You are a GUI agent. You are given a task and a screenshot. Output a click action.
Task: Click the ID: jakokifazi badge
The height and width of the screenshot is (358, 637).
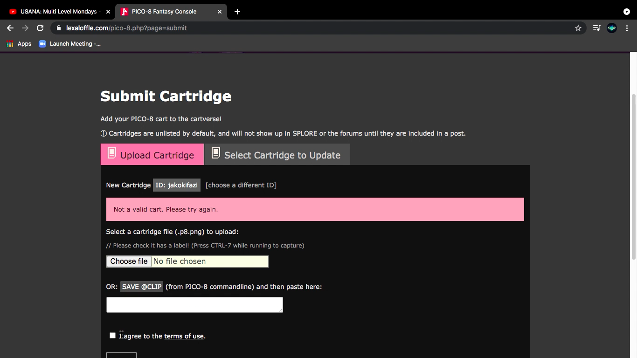176,185
